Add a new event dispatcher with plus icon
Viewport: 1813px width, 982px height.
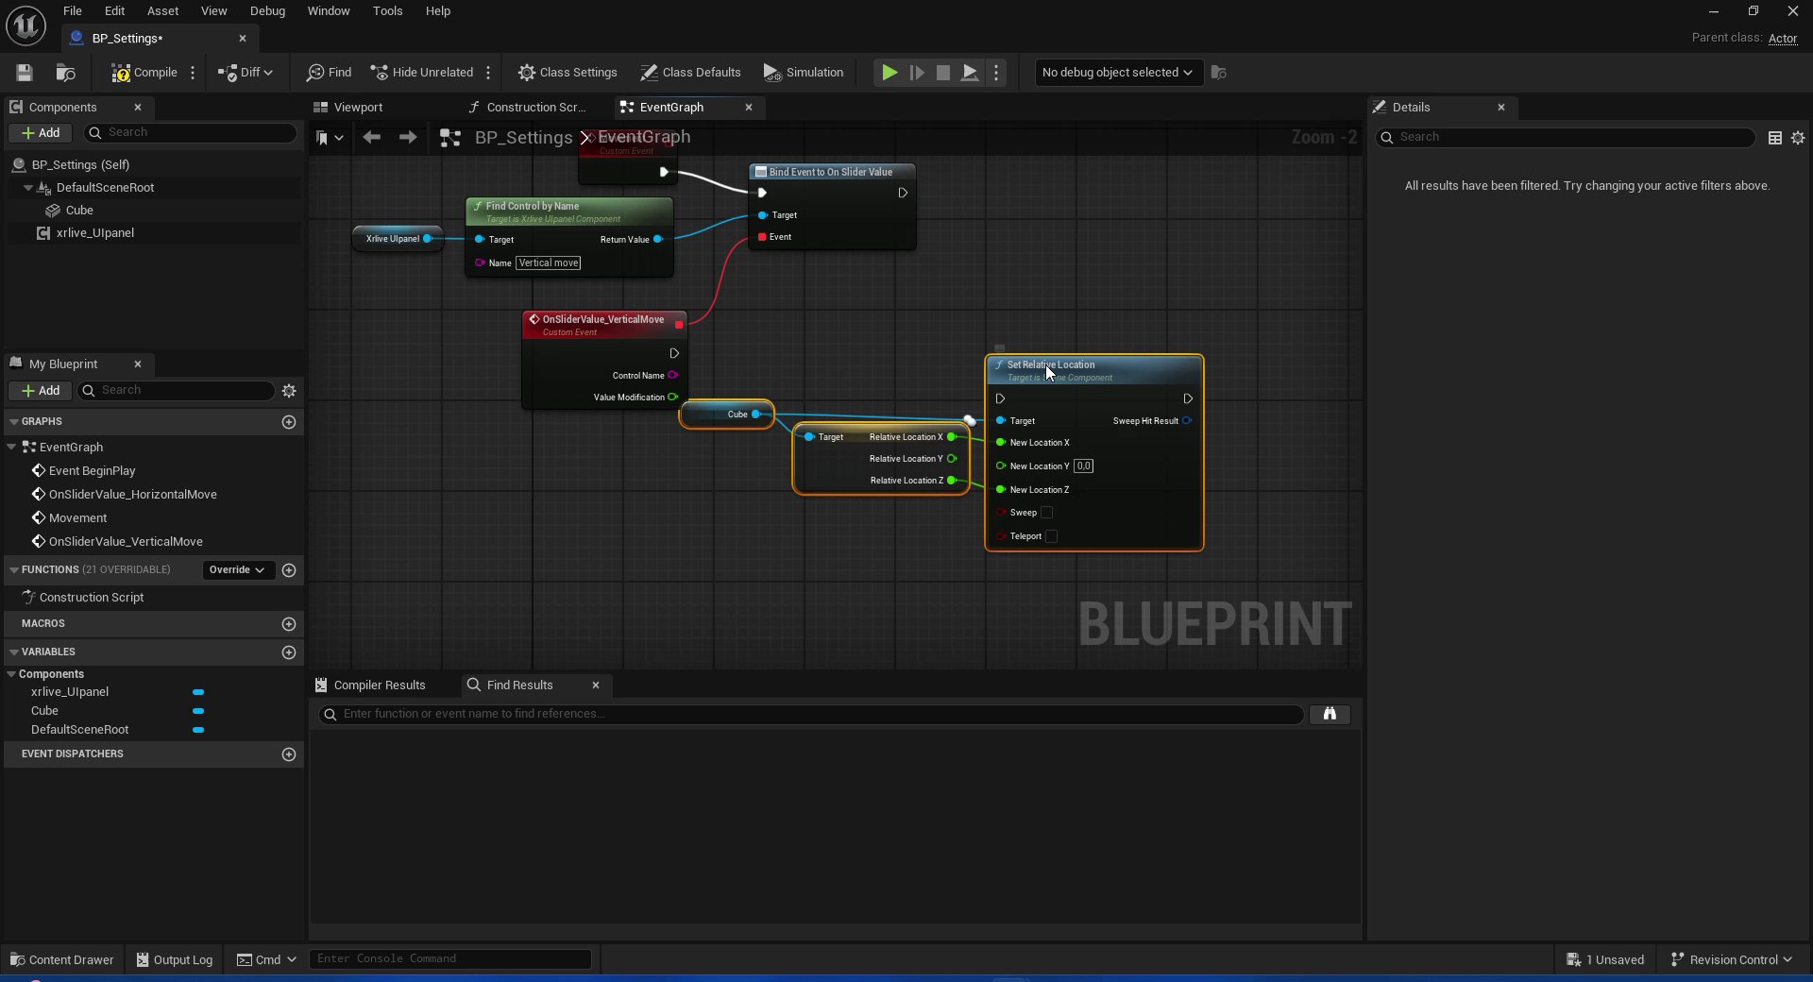tap(289, 754)
